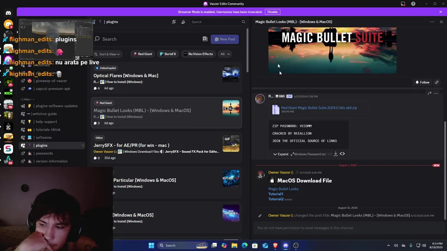The image size is (447, 251).
Task: Click mark-as-read icon beside New Post
Action: click(205, 39)
